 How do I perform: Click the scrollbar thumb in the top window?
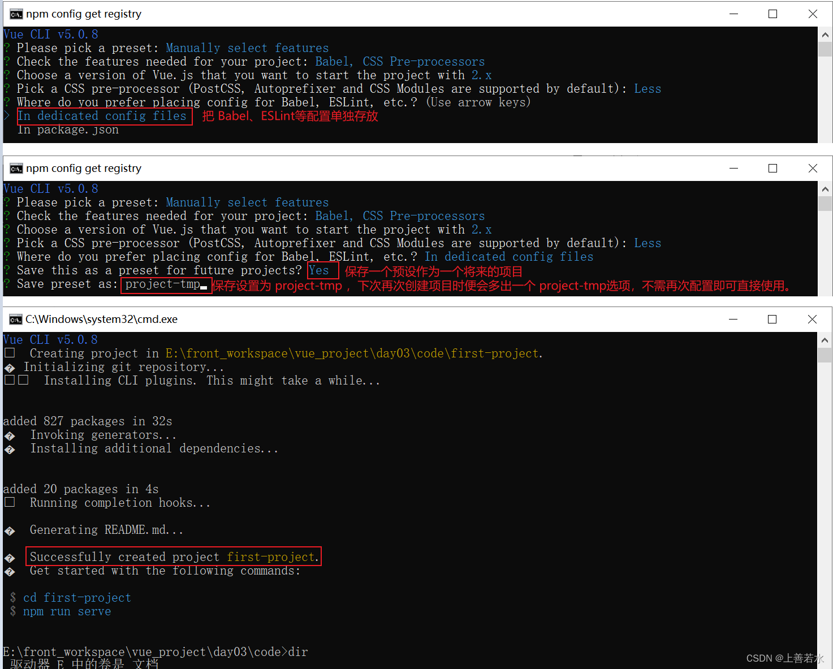tap(825, 49)
